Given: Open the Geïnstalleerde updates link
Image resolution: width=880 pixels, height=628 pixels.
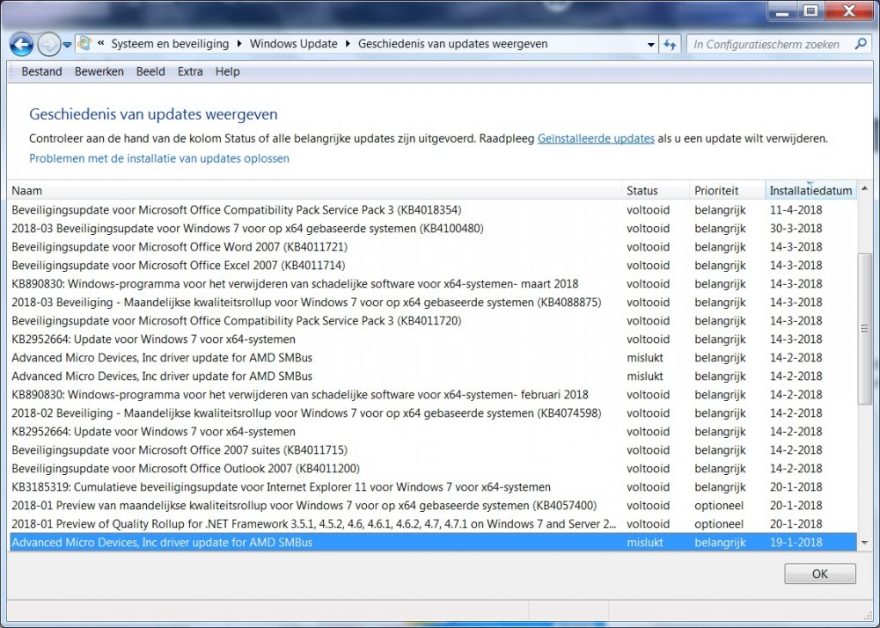Looking at the screenshot, I should (x=596, y=138).
